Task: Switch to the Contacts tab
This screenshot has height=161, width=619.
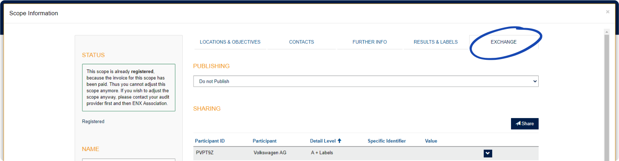Action: point(301,42)
